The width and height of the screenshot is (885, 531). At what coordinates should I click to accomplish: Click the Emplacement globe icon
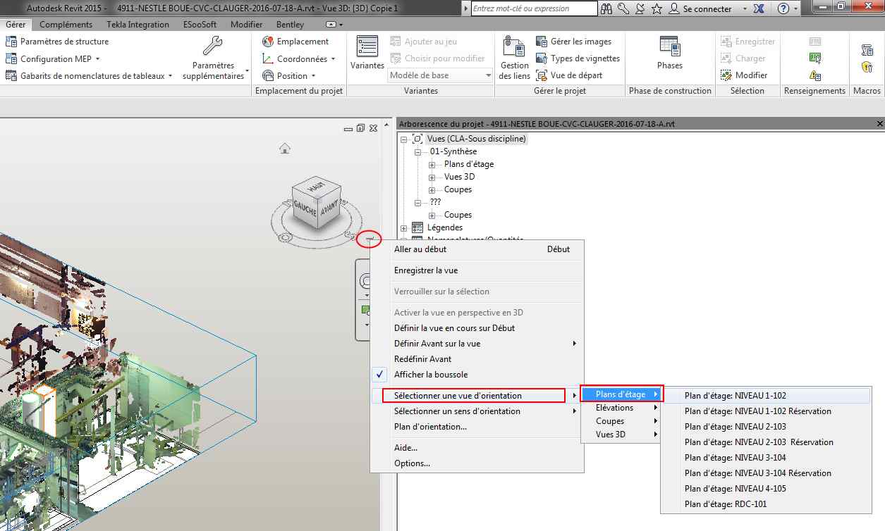[x=267, y=42]
